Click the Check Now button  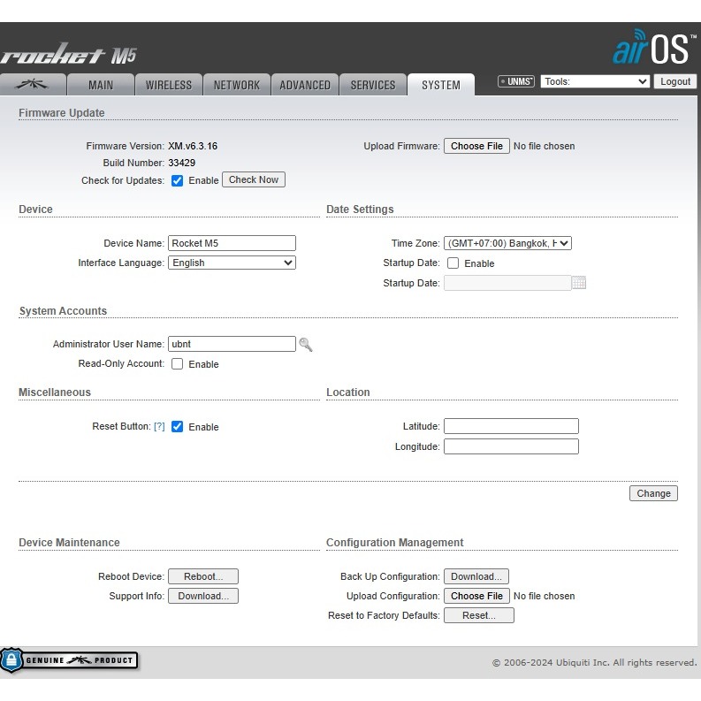[254, 180]
